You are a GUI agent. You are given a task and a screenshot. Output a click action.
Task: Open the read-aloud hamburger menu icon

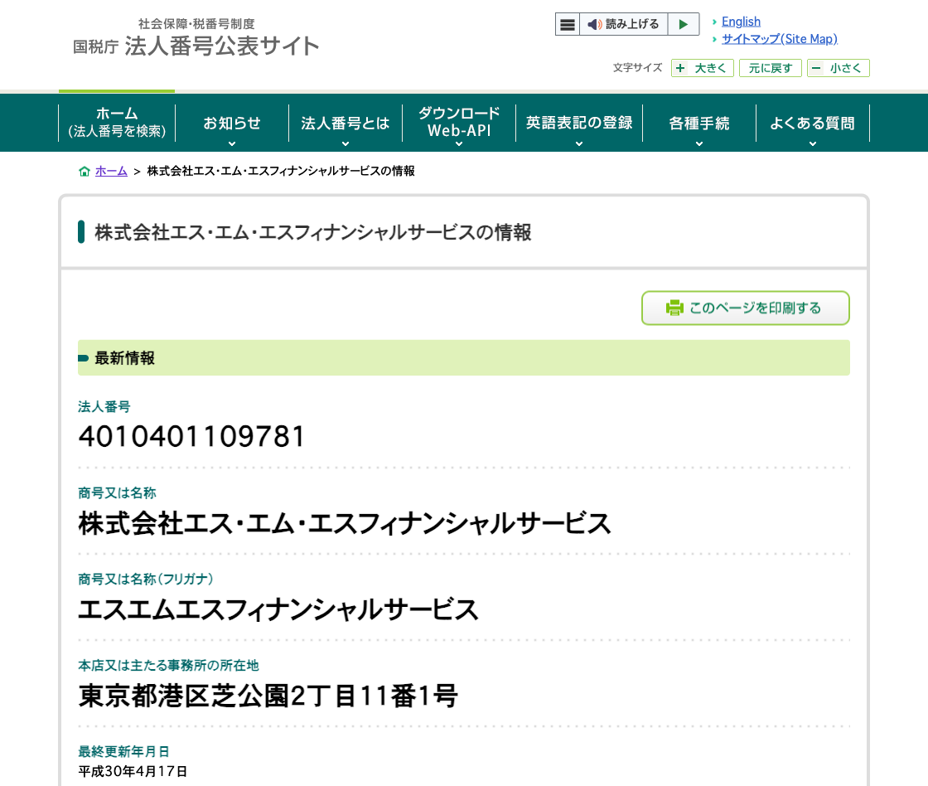(x=567, y=24)
